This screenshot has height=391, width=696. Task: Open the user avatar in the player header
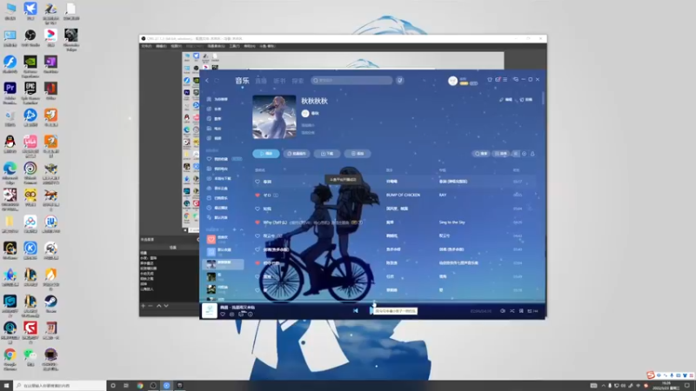pos(452,81)
